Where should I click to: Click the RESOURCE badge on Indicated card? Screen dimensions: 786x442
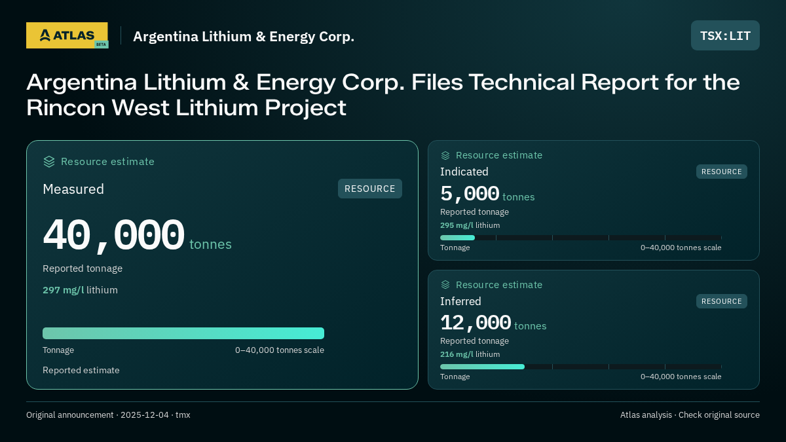tap(722, 172)
